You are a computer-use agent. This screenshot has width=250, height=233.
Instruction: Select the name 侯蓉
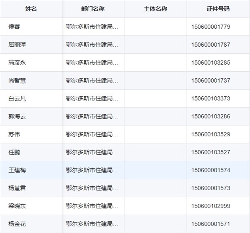14,27
